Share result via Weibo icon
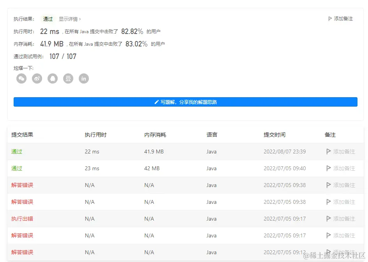The image size is (368, 262). [37, 78]
